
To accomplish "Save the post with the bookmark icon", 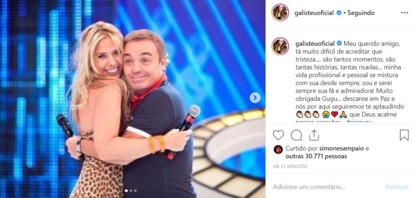I will coord(404,135).
